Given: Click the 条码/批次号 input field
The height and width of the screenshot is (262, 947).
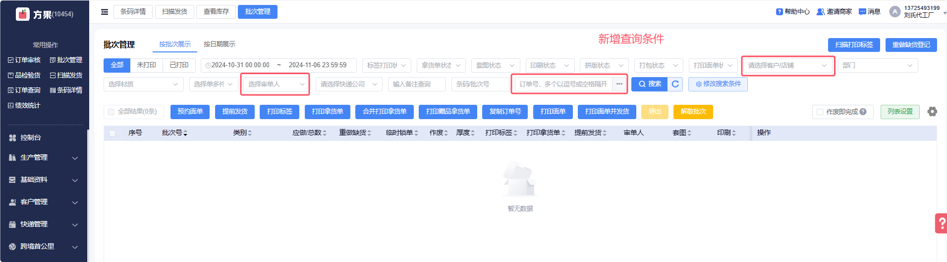Looking at the screenshot, I should click(480, 84).
